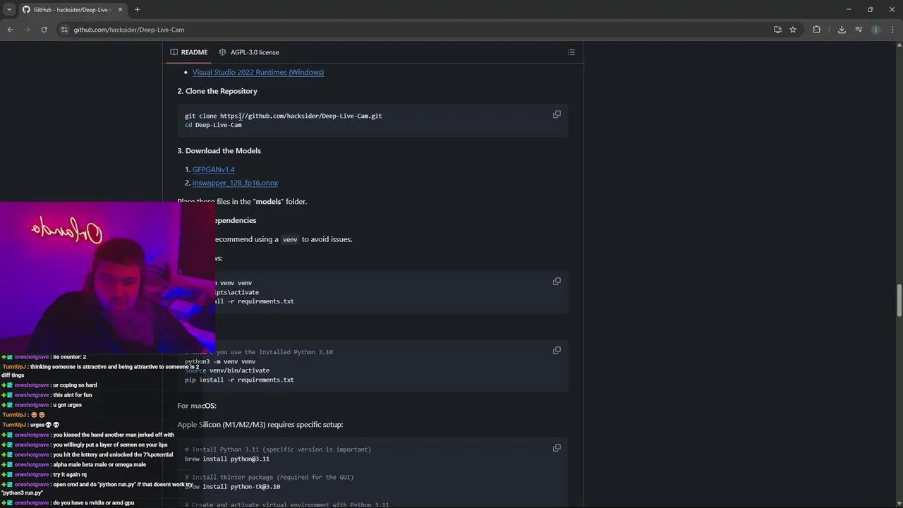
Task: Close the GitHub Deep-Live-Cam tab
Action: [121, 9]
